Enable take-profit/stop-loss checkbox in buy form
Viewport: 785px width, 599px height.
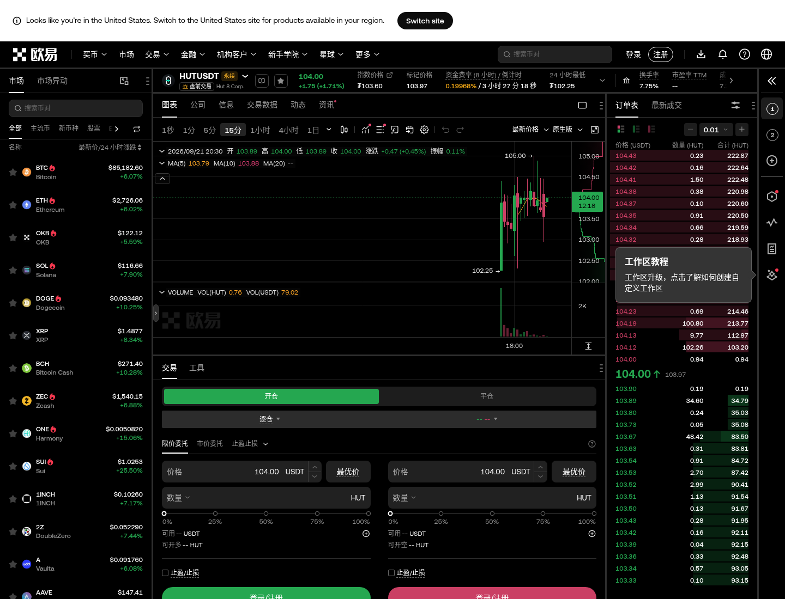coord(165,573)
